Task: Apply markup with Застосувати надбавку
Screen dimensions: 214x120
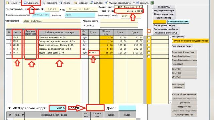Action: 166,29
